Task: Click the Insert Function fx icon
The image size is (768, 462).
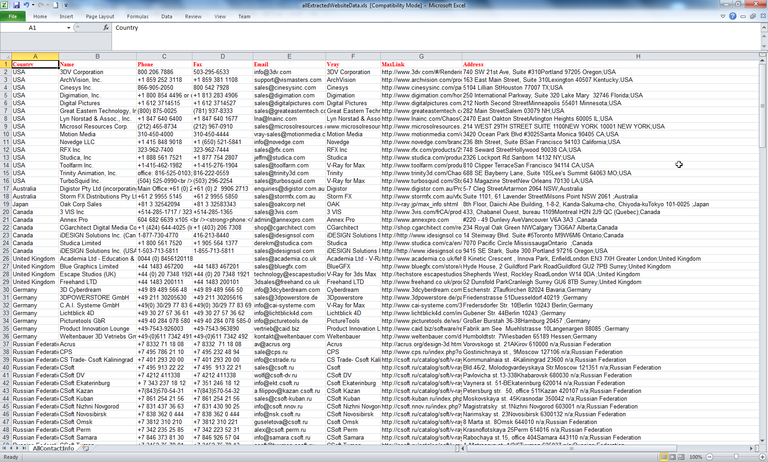Action: 106,27
